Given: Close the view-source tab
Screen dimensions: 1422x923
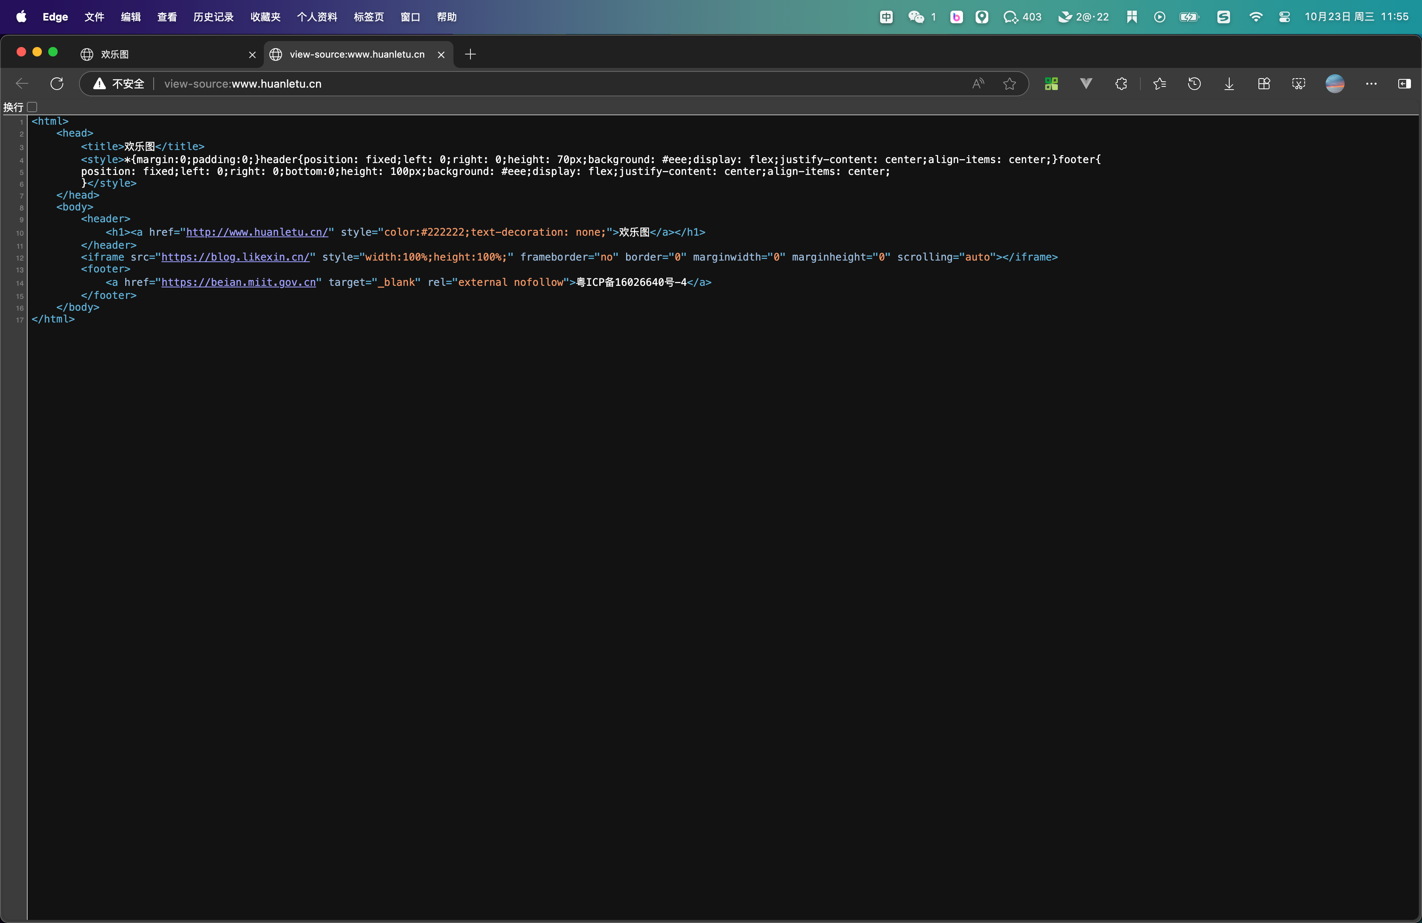Looking at the screenshot, I should click(x=441, y=54).
